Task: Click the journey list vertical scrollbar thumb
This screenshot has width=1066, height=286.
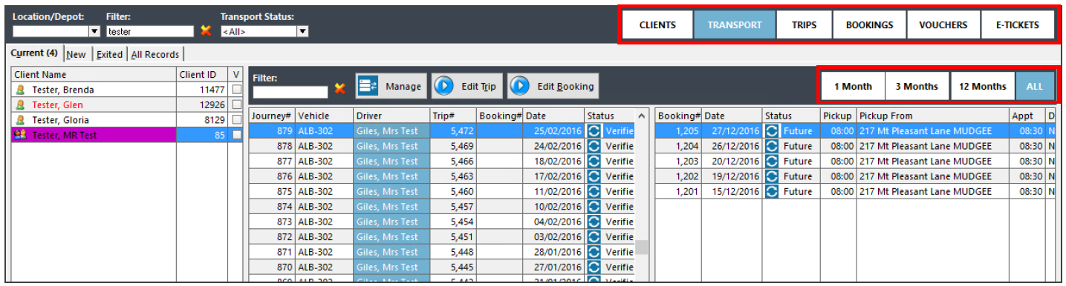Action: [642, 247]
